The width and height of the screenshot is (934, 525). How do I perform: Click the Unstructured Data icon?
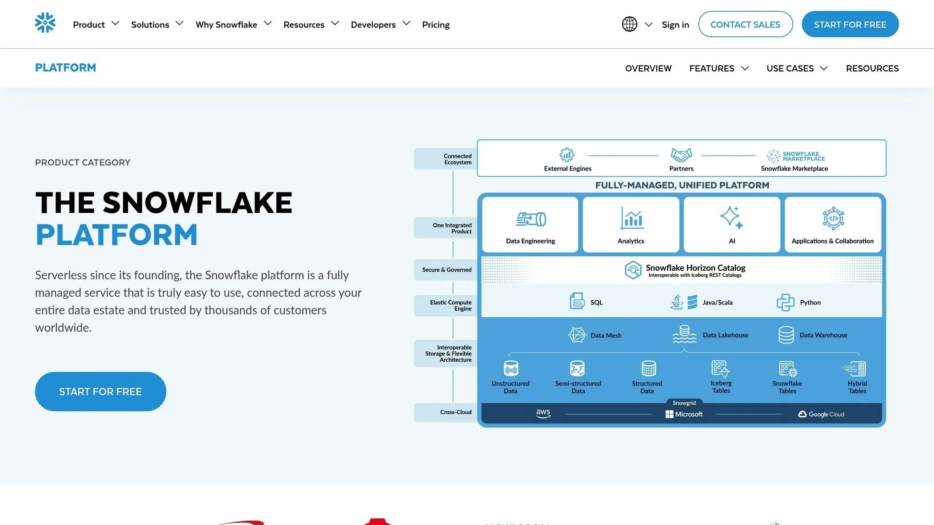tap(511, 368)
